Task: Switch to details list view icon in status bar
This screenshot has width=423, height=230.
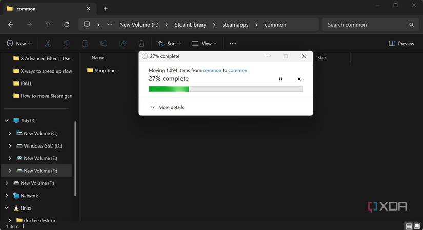Action: click(x=409, y=226)
